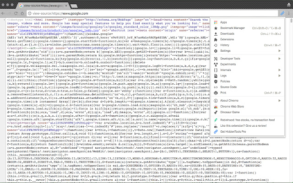Click the Logs document icon
293x183 pixels.
pos(216,76)
